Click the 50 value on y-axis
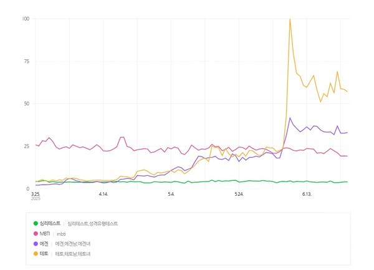This screenshot has width=374, height=270. pyautogui.click(x=26, y=104)
